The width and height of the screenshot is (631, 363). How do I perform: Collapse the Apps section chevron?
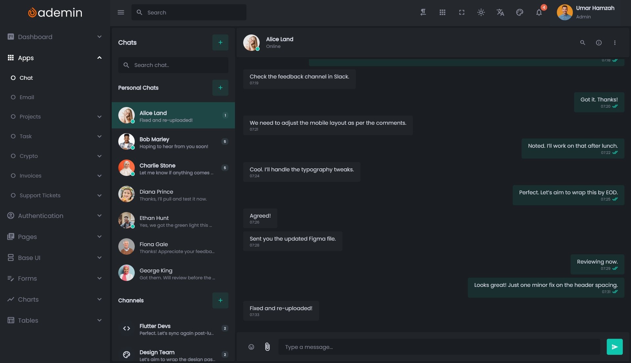tap(99, 58)
